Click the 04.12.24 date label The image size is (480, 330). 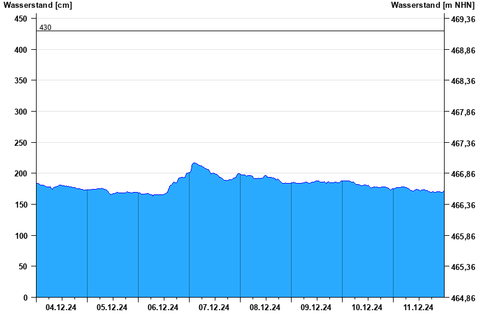tap(61, 308)
